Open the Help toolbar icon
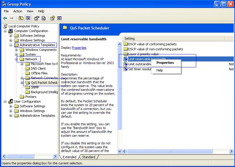This screenshot has height=167, width=235. tap(52, 18)
